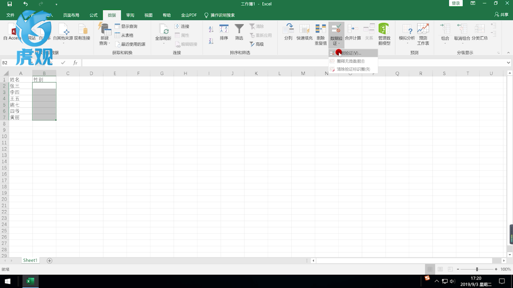513x288 pixels.
Task: Click zoom in plus button
Action: point(496,269)
